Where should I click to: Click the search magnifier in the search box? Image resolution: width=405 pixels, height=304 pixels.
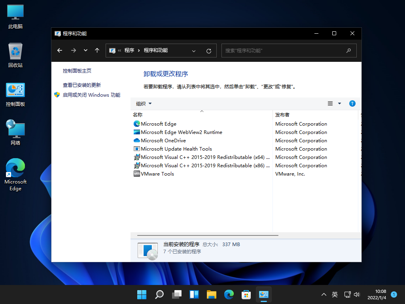[x=348, y=50]
